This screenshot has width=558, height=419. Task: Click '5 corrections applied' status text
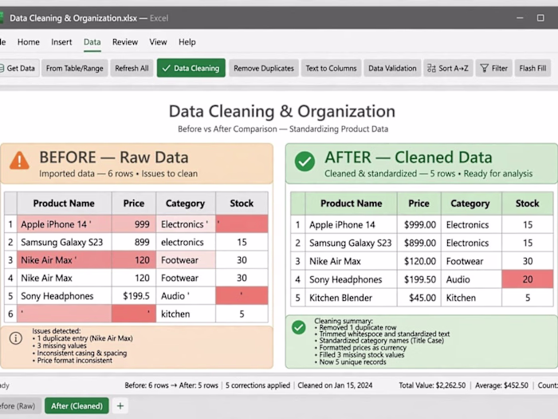[257, 385]
